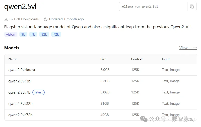Click the qwen2.5vl page title

pos(20,7)
